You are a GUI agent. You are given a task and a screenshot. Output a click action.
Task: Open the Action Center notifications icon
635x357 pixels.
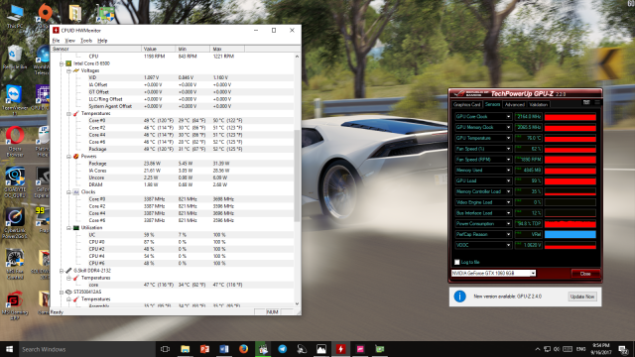click(623, 349)
